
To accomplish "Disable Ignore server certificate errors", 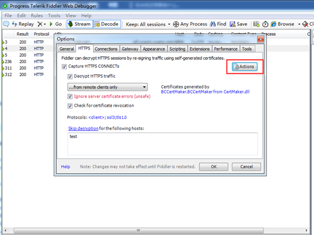I will (70, 96).
